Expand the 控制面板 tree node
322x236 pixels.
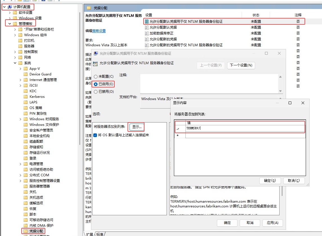pos(15,52)
